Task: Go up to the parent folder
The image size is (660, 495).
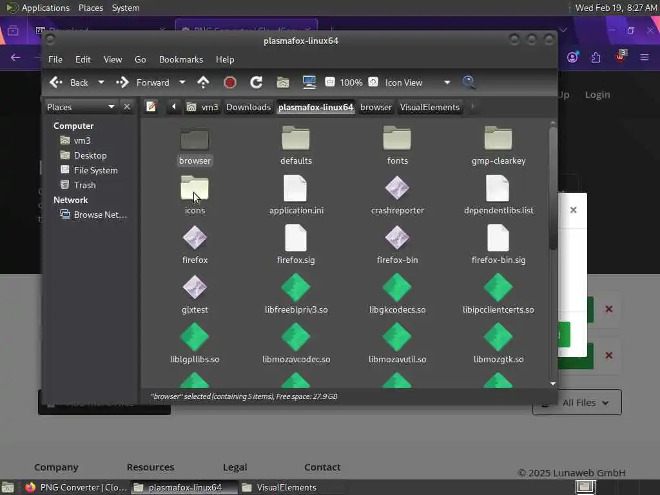Action: (x=203, y=82)
